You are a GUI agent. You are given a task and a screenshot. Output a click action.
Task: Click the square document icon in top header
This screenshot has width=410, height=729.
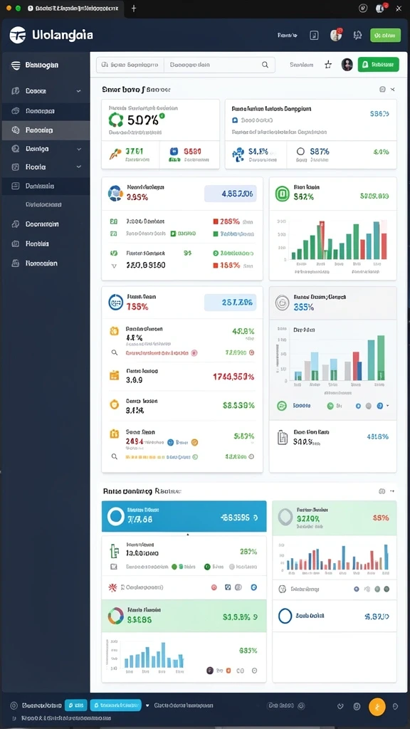314,36
